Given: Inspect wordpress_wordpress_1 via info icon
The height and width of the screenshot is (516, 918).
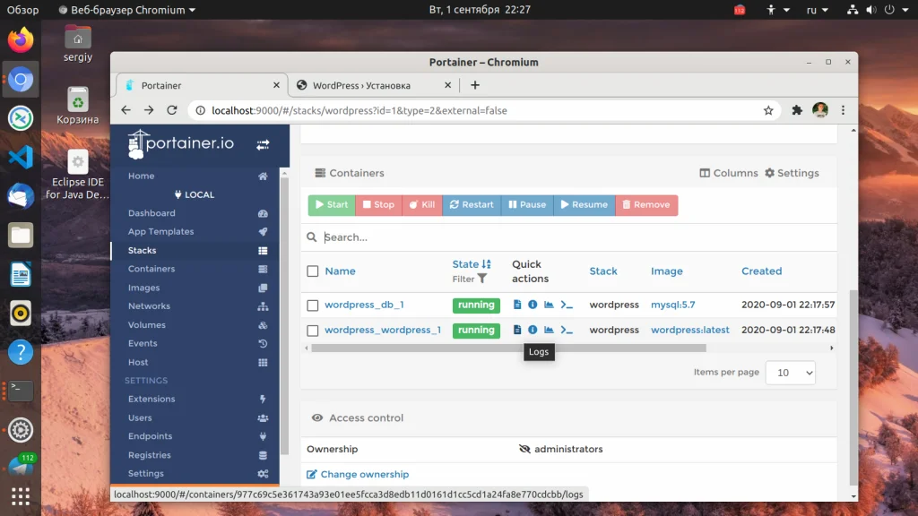Looking at the screenshot, I should coord(533,330).
